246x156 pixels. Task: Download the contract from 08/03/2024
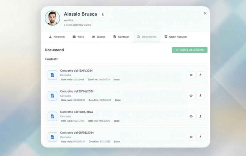tap(201, 137)
